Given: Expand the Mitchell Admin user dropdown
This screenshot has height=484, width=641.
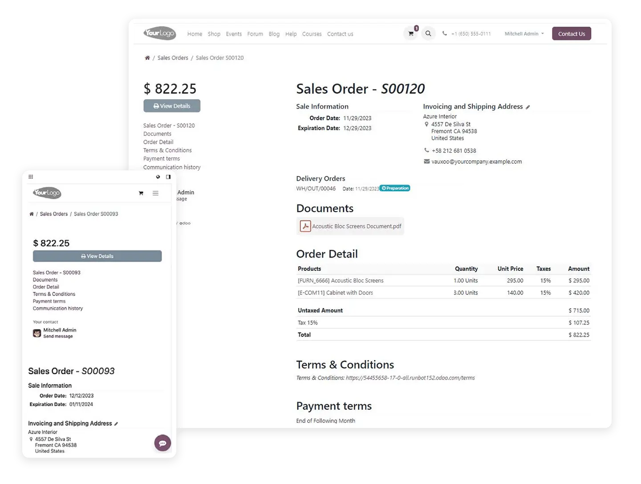Looking at the screenshot, I should click(x=524, y=34).
